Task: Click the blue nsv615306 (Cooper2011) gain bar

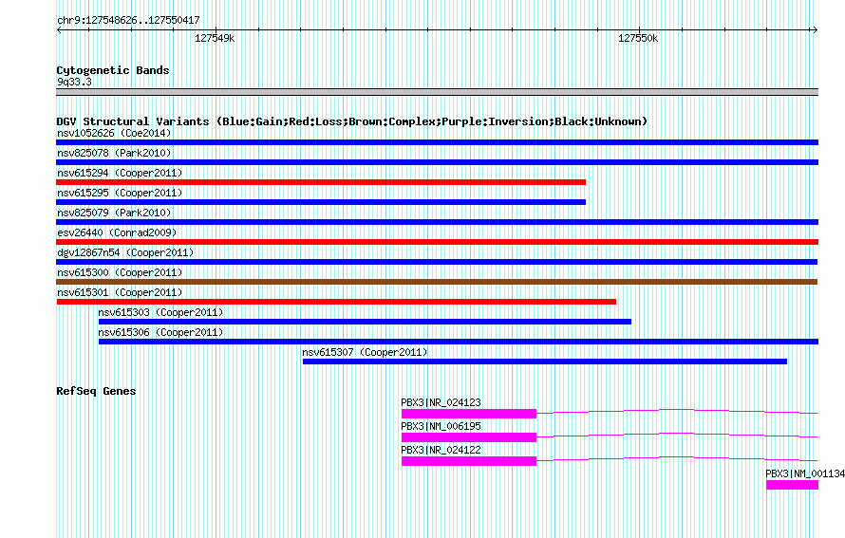Action: point(459,342)
